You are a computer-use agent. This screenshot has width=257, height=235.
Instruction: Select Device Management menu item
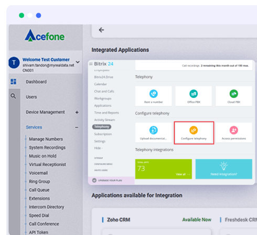coord(45,112)
